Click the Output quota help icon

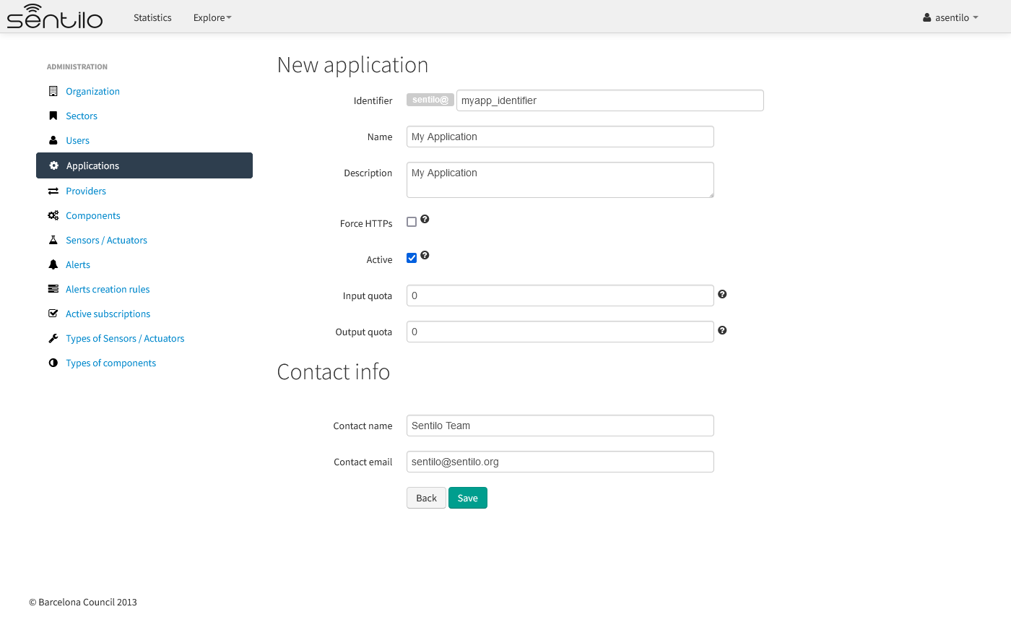(x=722, y=330)
